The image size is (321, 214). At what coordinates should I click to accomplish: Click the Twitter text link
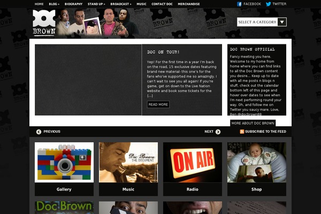279,4
